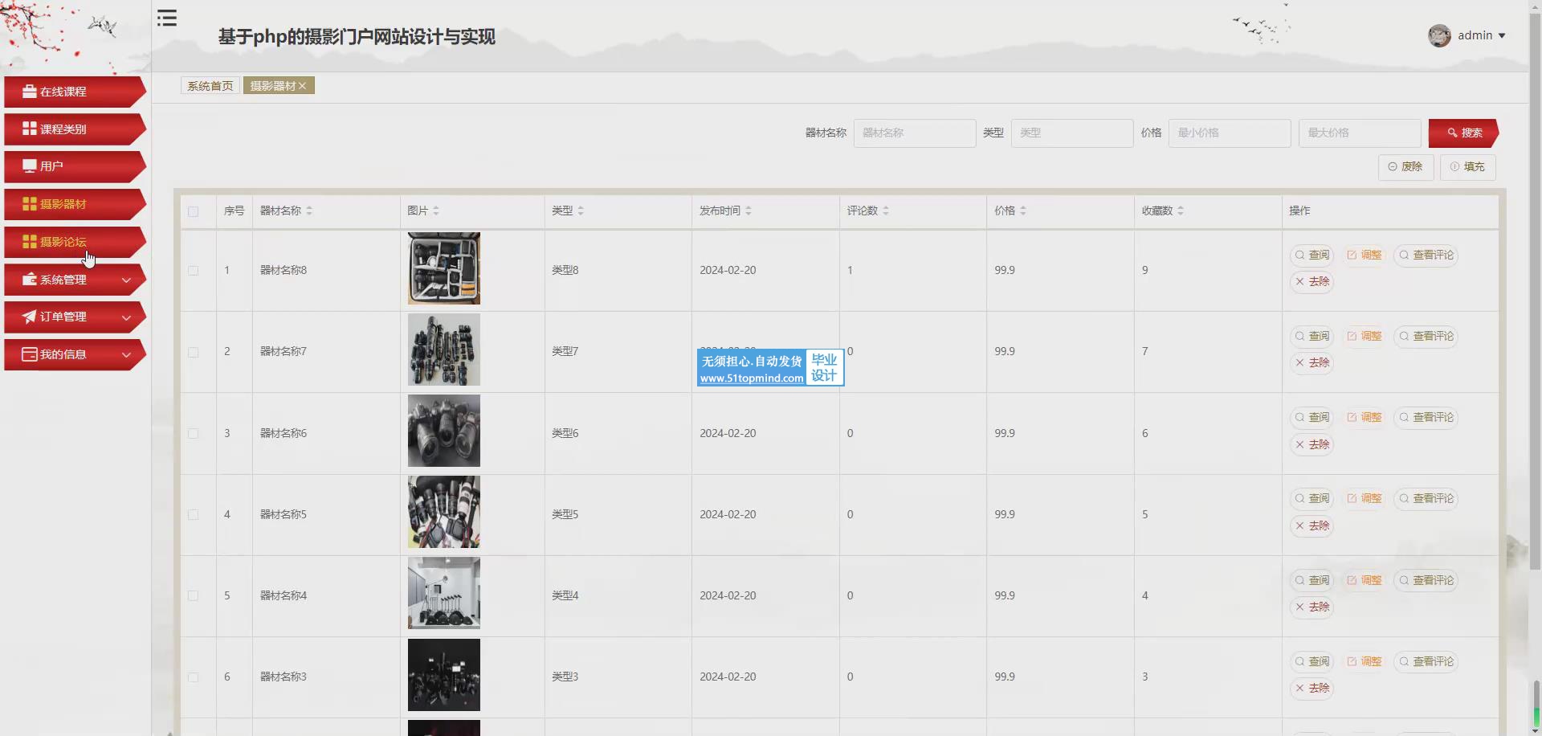1542x736 pixels.
Task: Check the row 2 器材名称7 checkbox
Action: (x=193, y=352)
